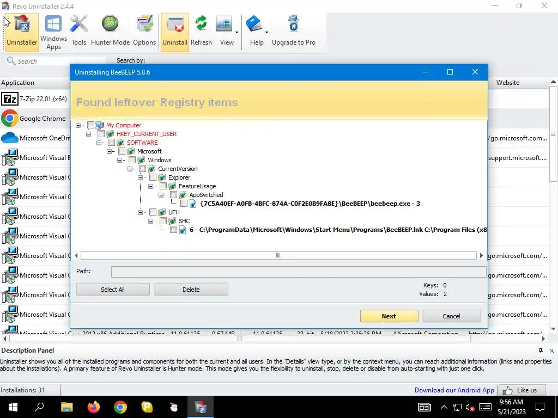Open Windows Start menu
The image size is (558, 418).
tap(13, 407)
